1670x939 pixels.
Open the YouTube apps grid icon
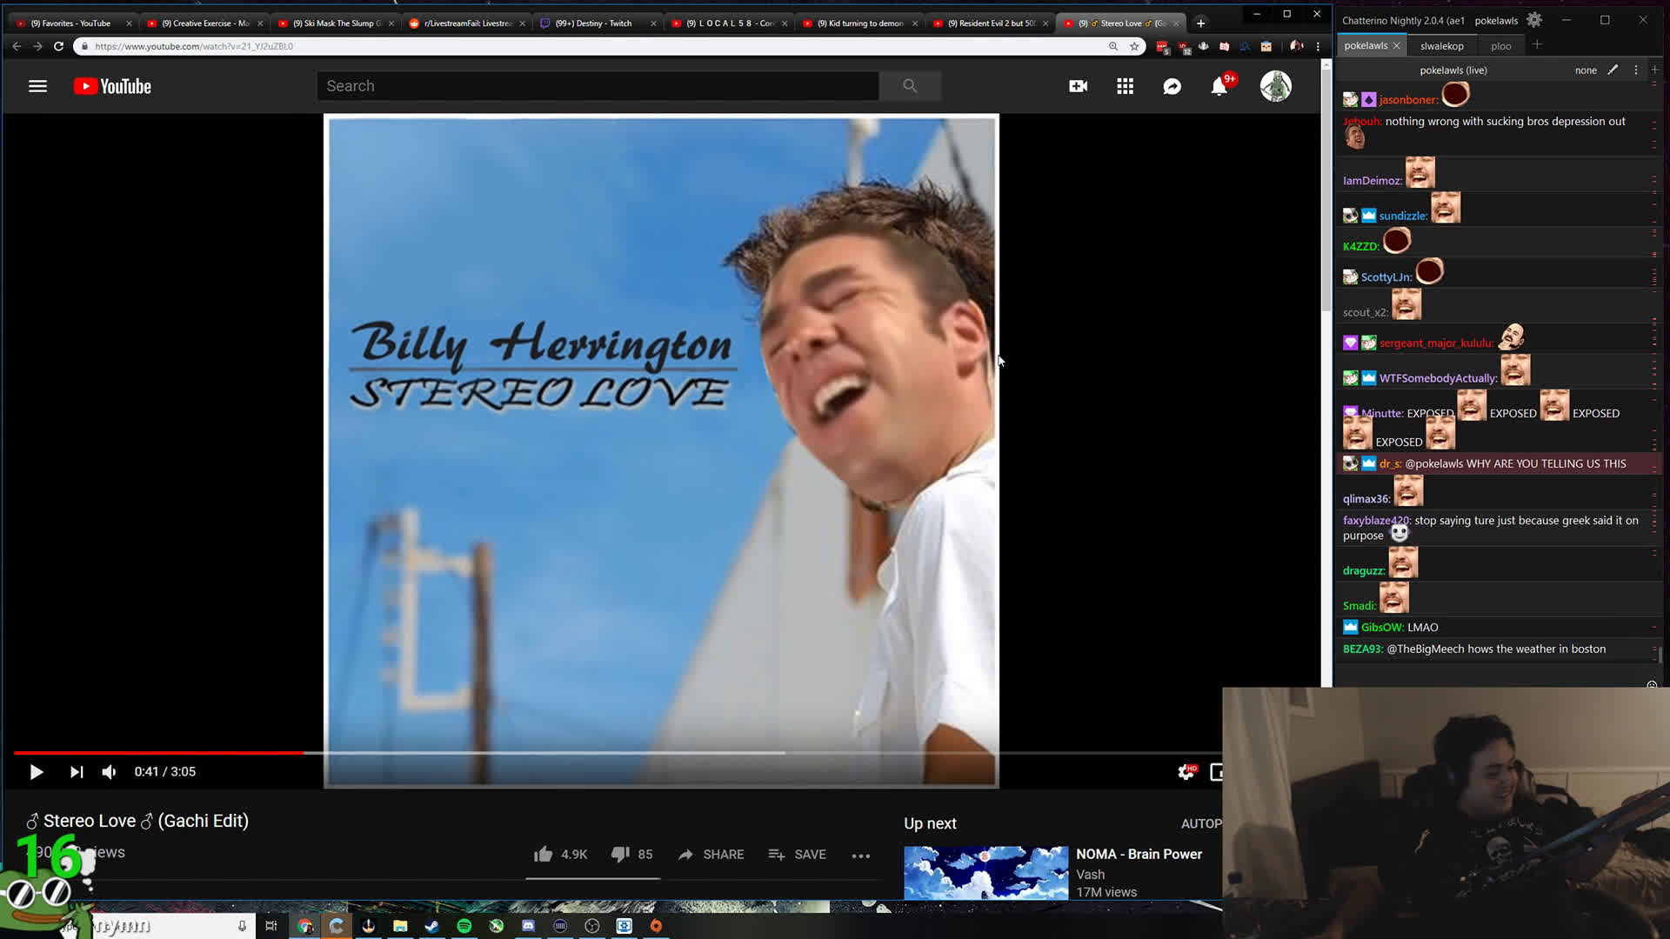tap(1125, 86)
